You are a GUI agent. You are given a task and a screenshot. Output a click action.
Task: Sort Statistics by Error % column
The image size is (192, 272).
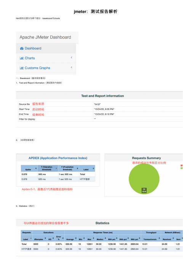[x=59, y=238]
